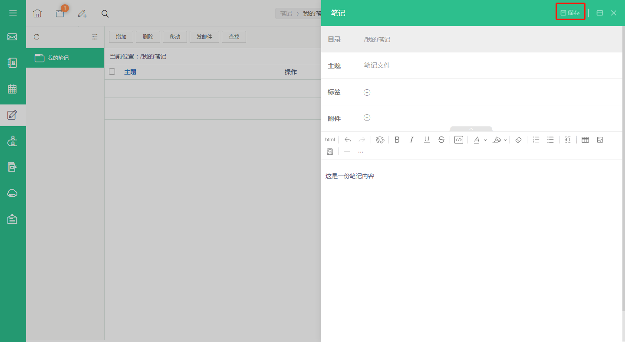Insert an ordered numbered list
625x342 pixels.
[x=536, y=140]
